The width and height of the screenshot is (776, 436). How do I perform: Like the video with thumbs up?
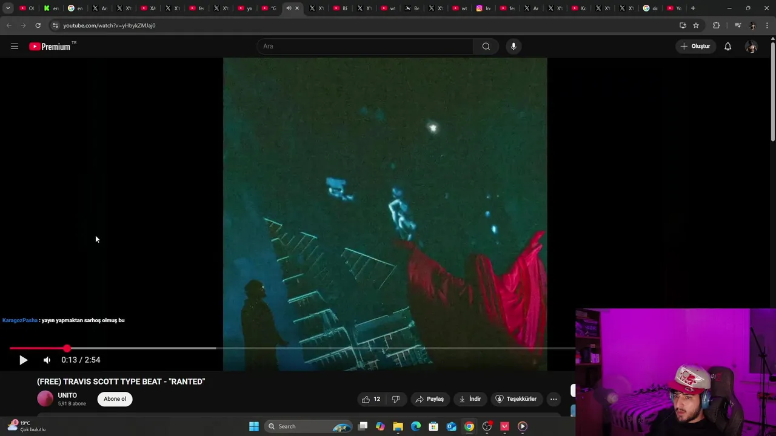click(x=371, y=399)
